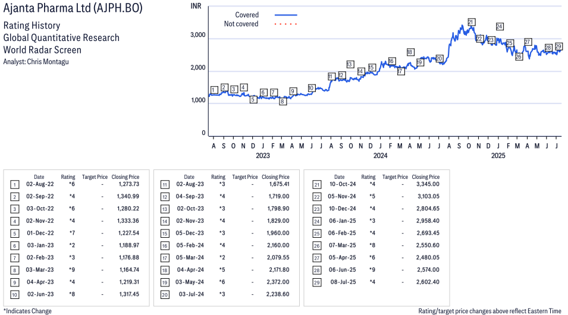Click chart marker 21 at price peak

[471, 23]
